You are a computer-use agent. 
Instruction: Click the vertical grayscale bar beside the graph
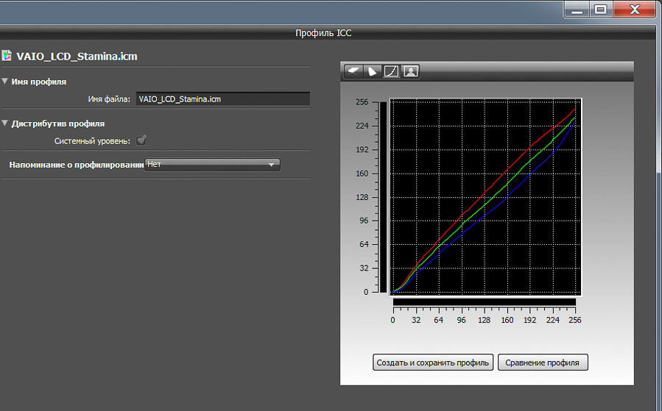[383, 197]
